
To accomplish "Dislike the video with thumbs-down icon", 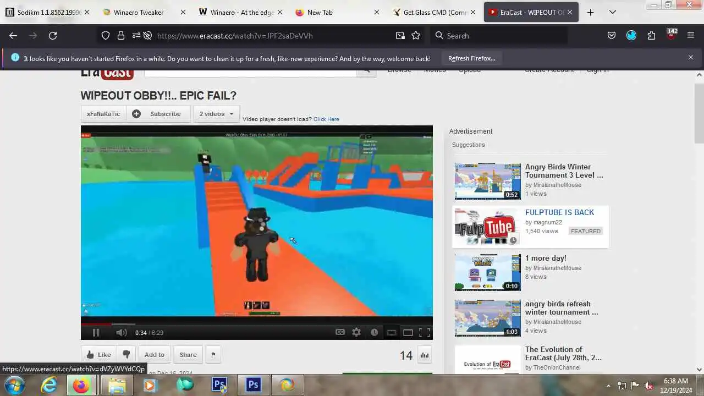I will pos(126,355).
